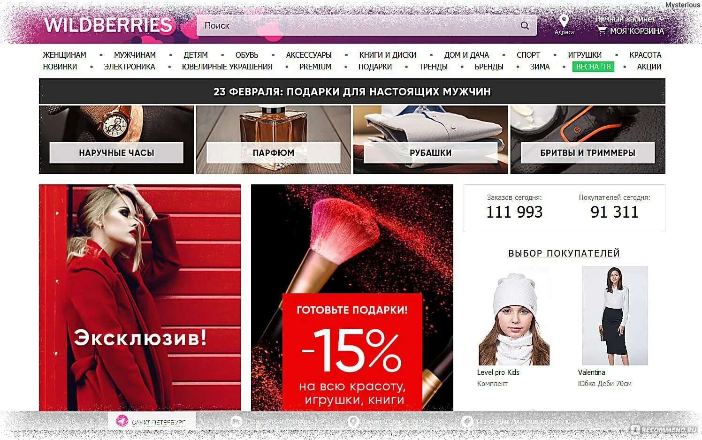
Task: Click the Наручные часы button
Action: (x=116, y=153)
